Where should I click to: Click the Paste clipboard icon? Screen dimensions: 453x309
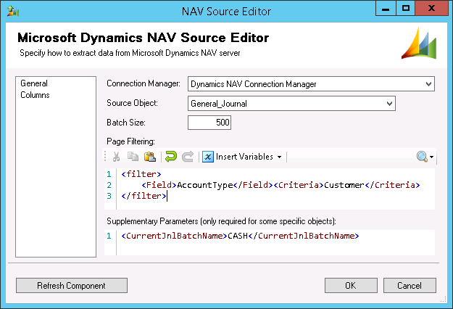pyautogui.click(x=150, y=157)
